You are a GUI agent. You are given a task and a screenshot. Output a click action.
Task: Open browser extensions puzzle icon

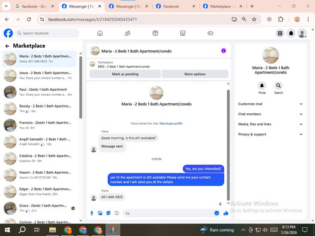pyautogui.click(x=280, y=20)
